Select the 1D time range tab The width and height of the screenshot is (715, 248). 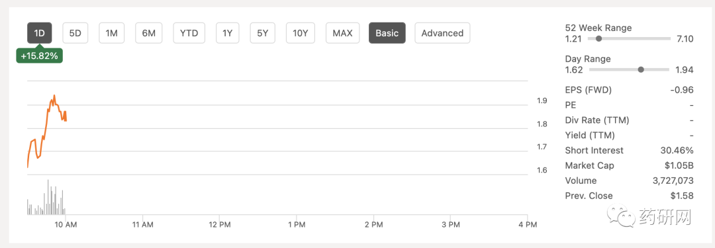pyautogui.click(x=39, y=33)
